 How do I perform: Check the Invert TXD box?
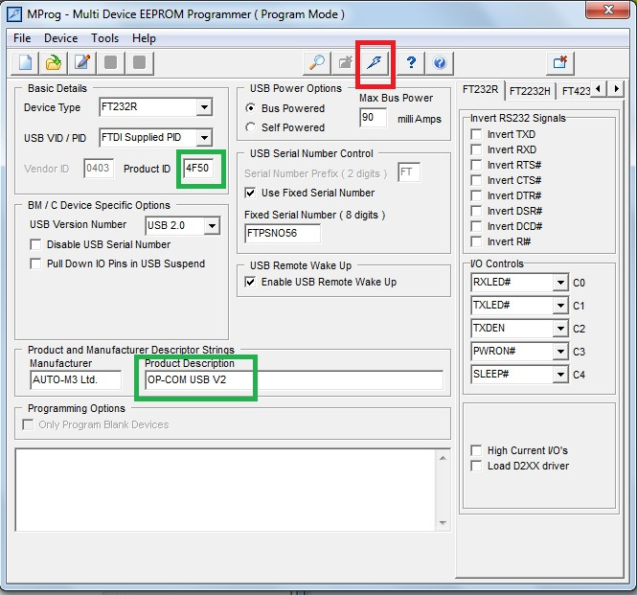pyautogui.click(x=476, y=134)
